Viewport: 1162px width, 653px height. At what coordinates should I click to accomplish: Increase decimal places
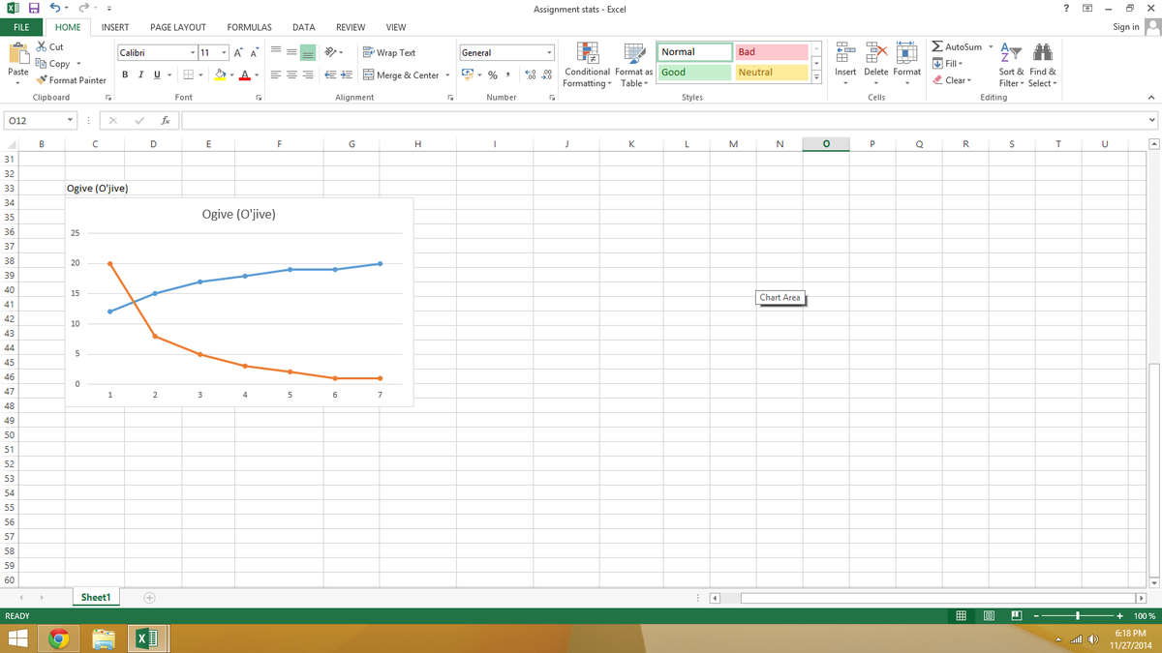[x=529, y=74]
